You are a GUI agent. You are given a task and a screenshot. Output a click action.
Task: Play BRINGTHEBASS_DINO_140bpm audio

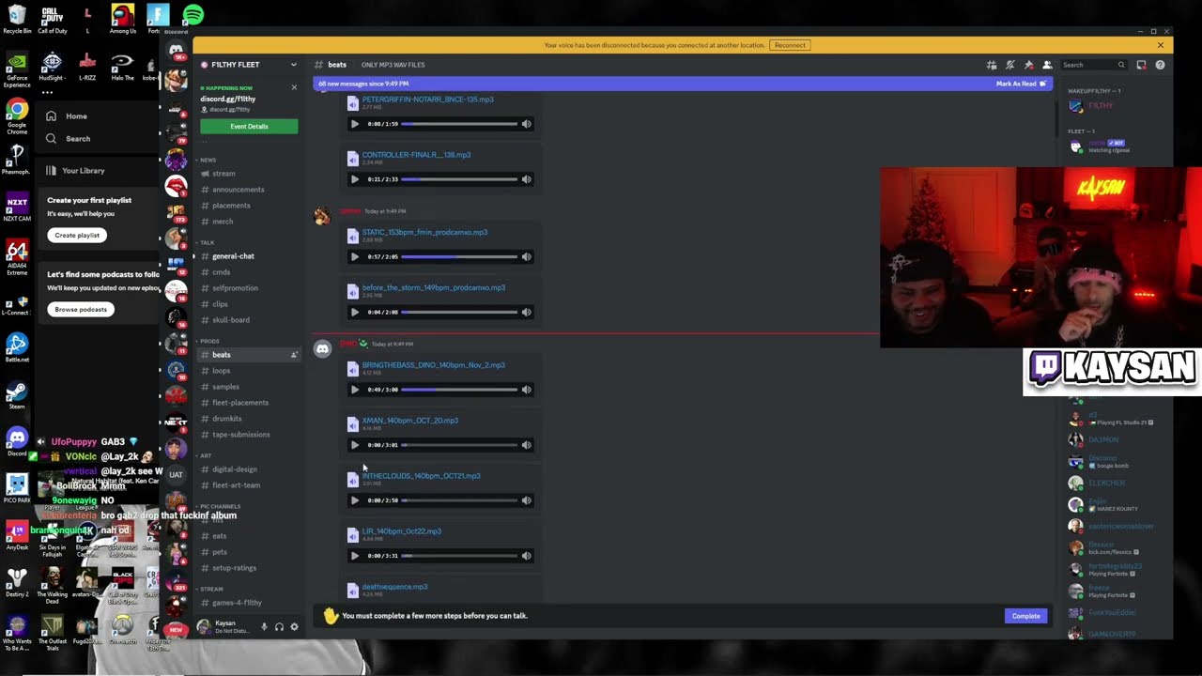click(354, 390)
